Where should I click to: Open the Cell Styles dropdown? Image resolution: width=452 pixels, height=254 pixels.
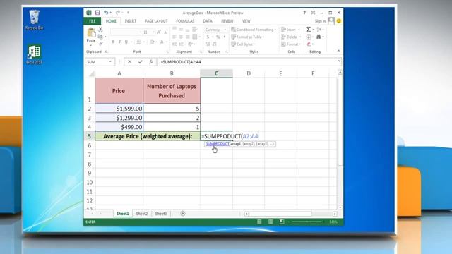243,44
